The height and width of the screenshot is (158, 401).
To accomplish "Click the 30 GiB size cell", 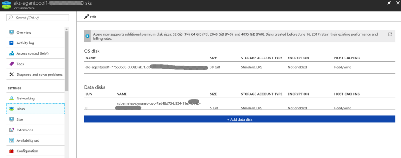I will tap(215, 67).
